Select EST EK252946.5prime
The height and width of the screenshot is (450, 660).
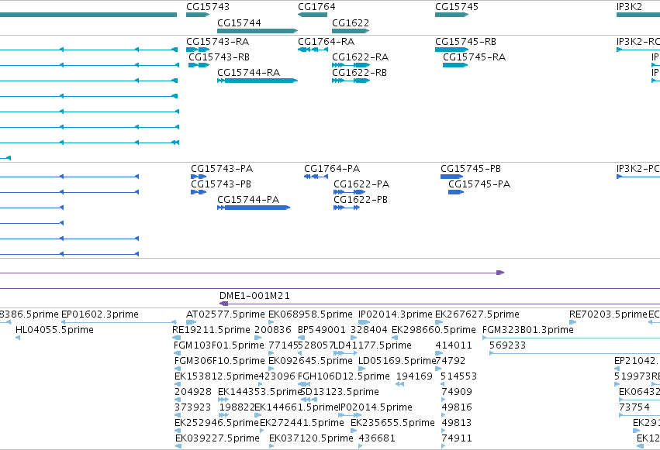pos(216,423)
